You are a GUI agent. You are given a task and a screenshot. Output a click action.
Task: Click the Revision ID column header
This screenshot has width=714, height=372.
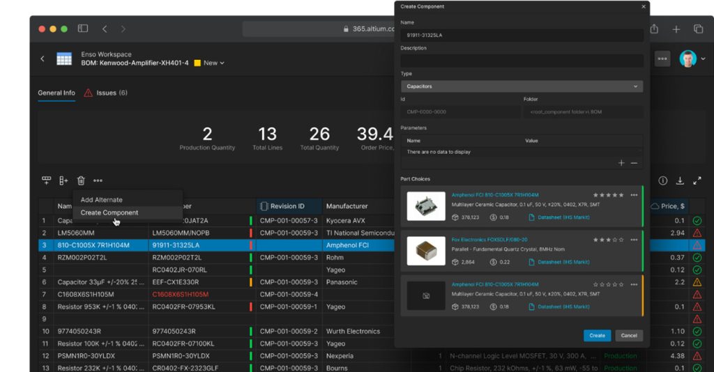tap(289, 206)
